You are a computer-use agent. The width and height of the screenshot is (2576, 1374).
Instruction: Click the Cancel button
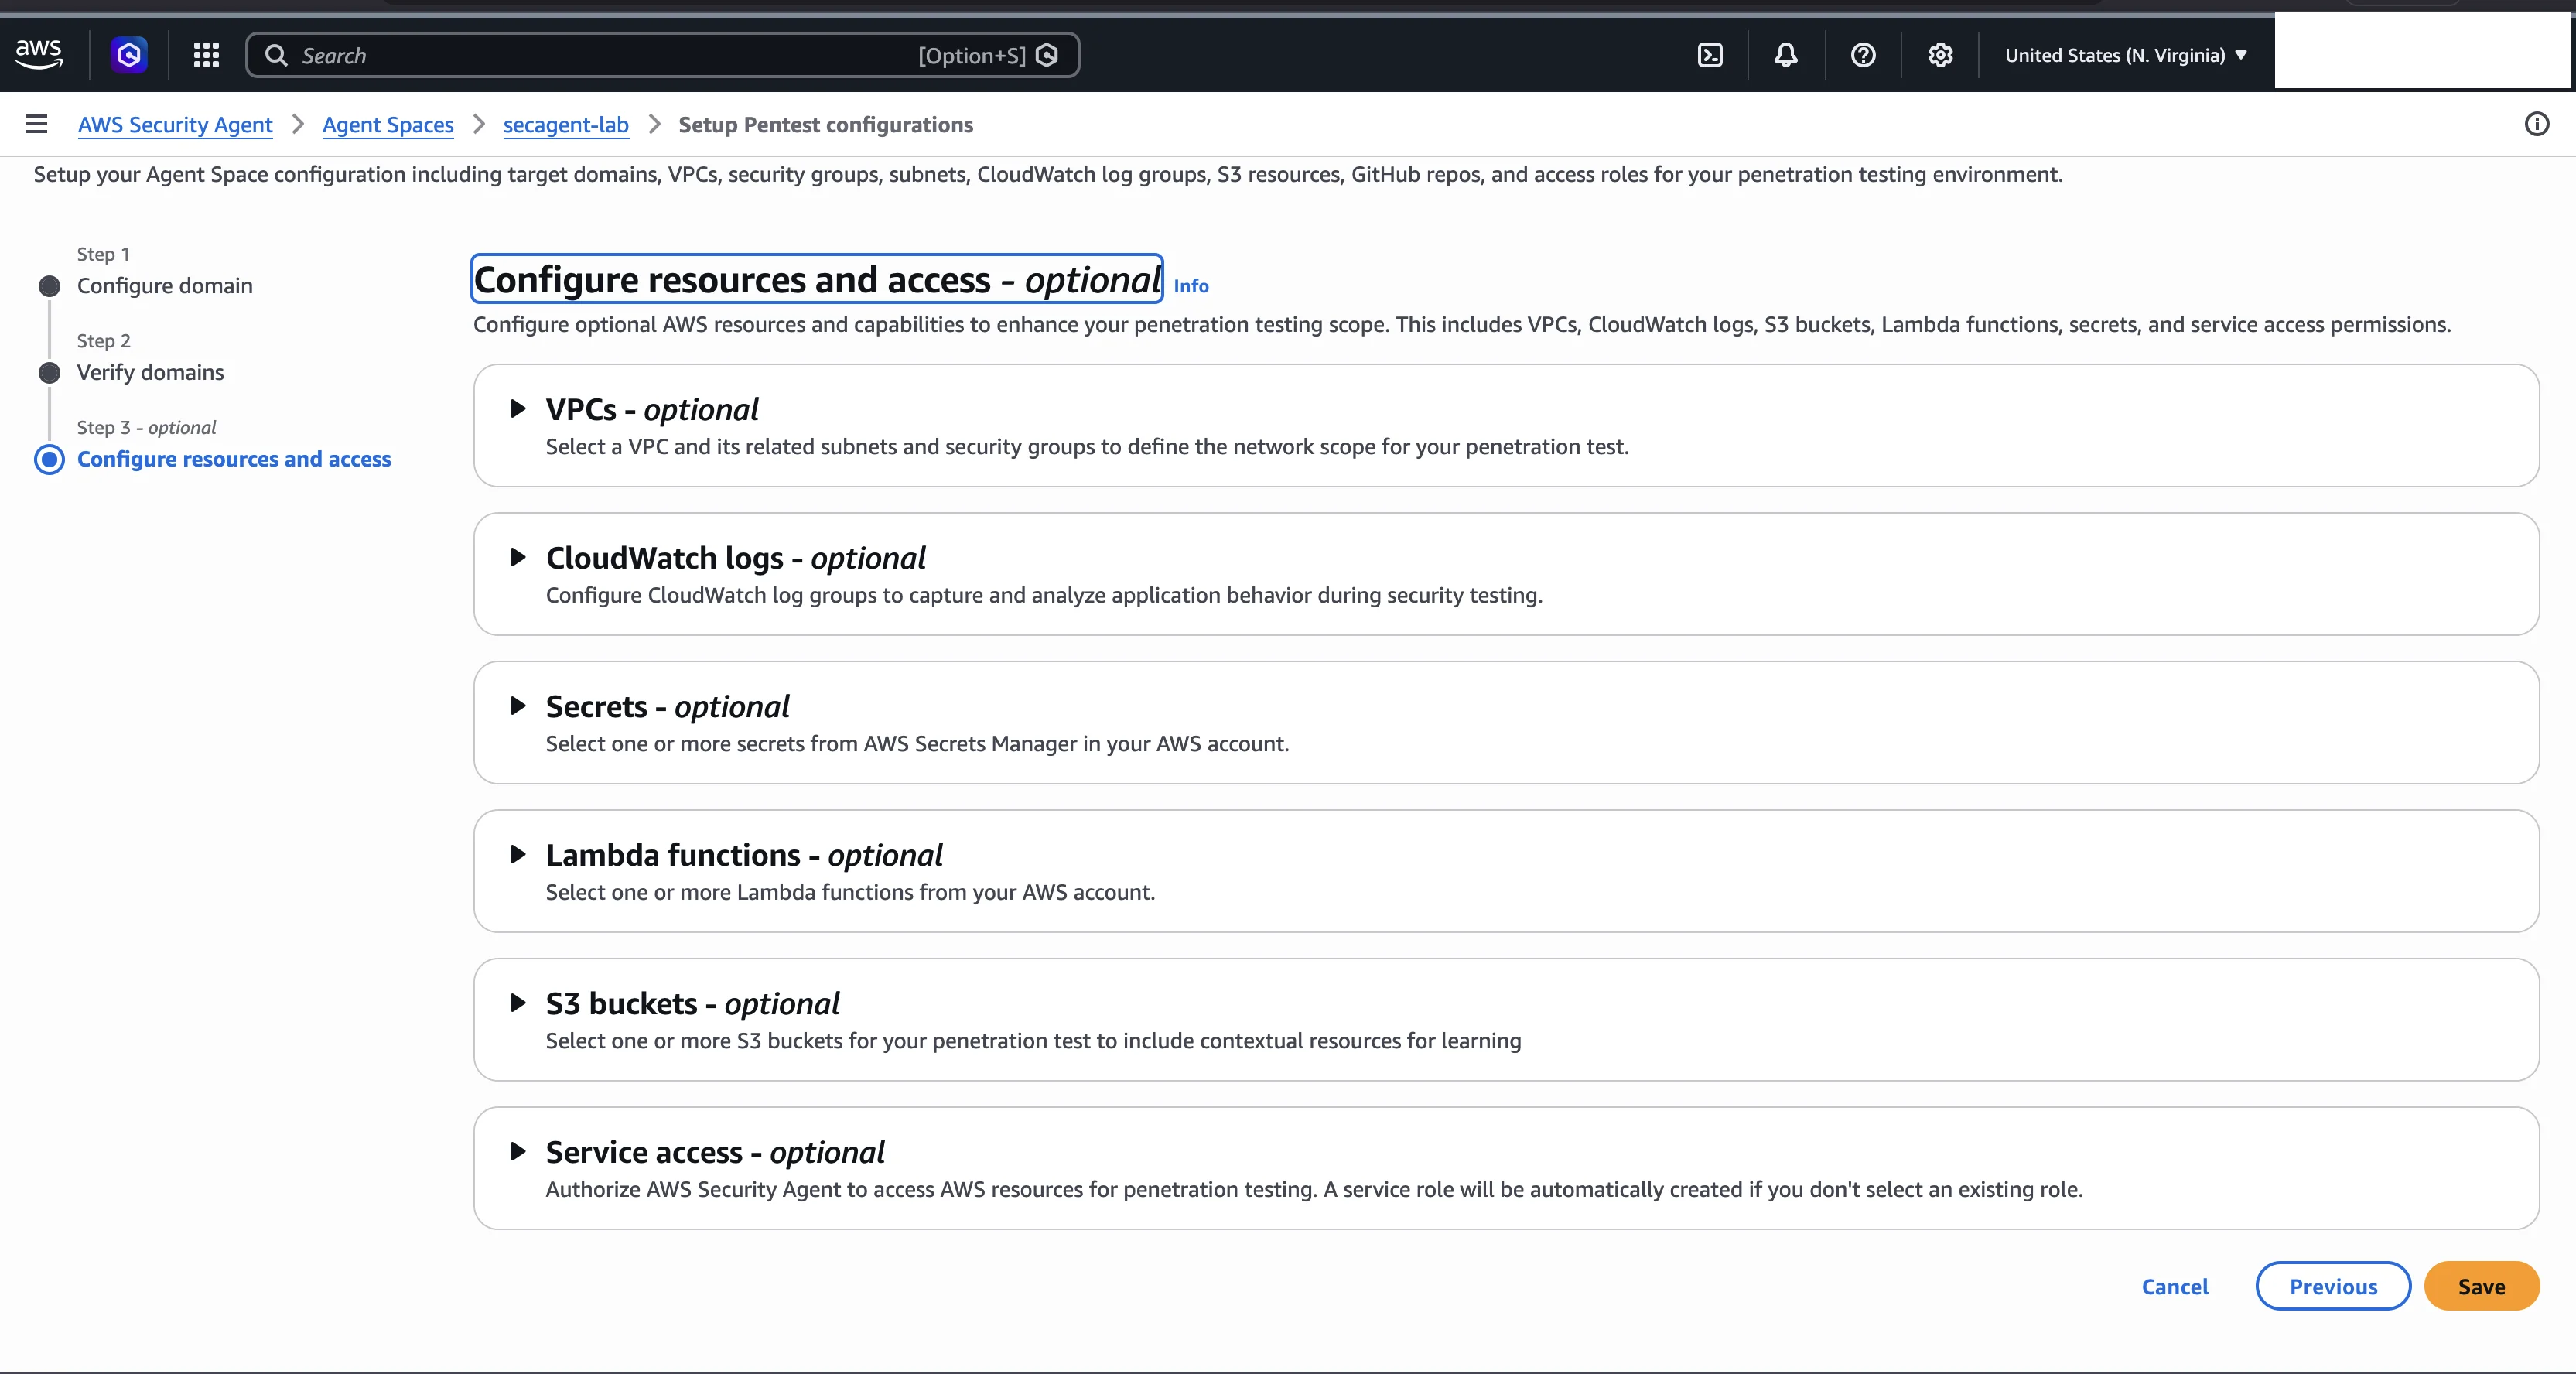(x=2175, y=1286)
